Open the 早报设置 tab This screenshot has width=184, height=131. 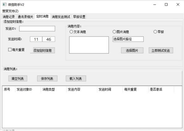point(79,17)
